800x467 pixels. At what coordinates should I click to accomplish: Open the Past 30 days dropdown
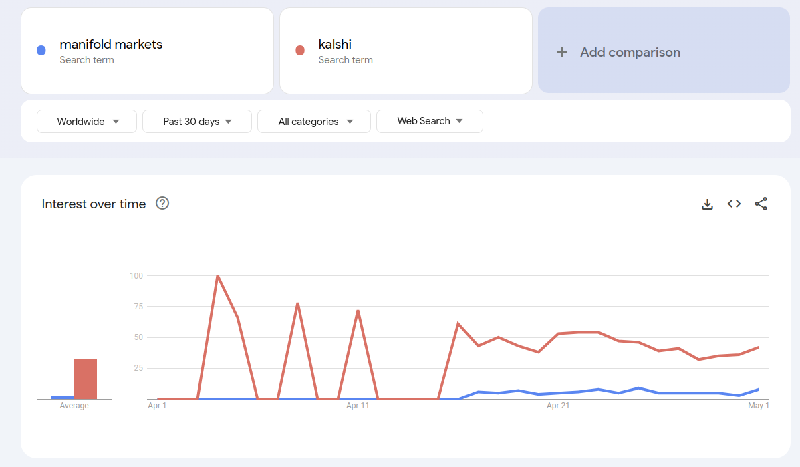tap(197, 122)
